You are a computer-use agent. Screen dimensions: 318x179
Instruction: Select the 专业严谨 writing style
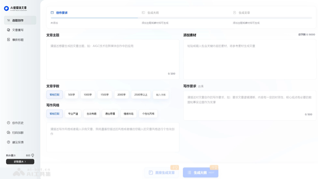coord(73,114)
